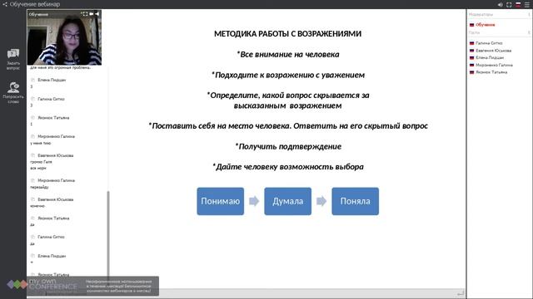
Task: Click the flag icon next to moderator Обучение
Action: pyautogui.click(x=472, y=25)
